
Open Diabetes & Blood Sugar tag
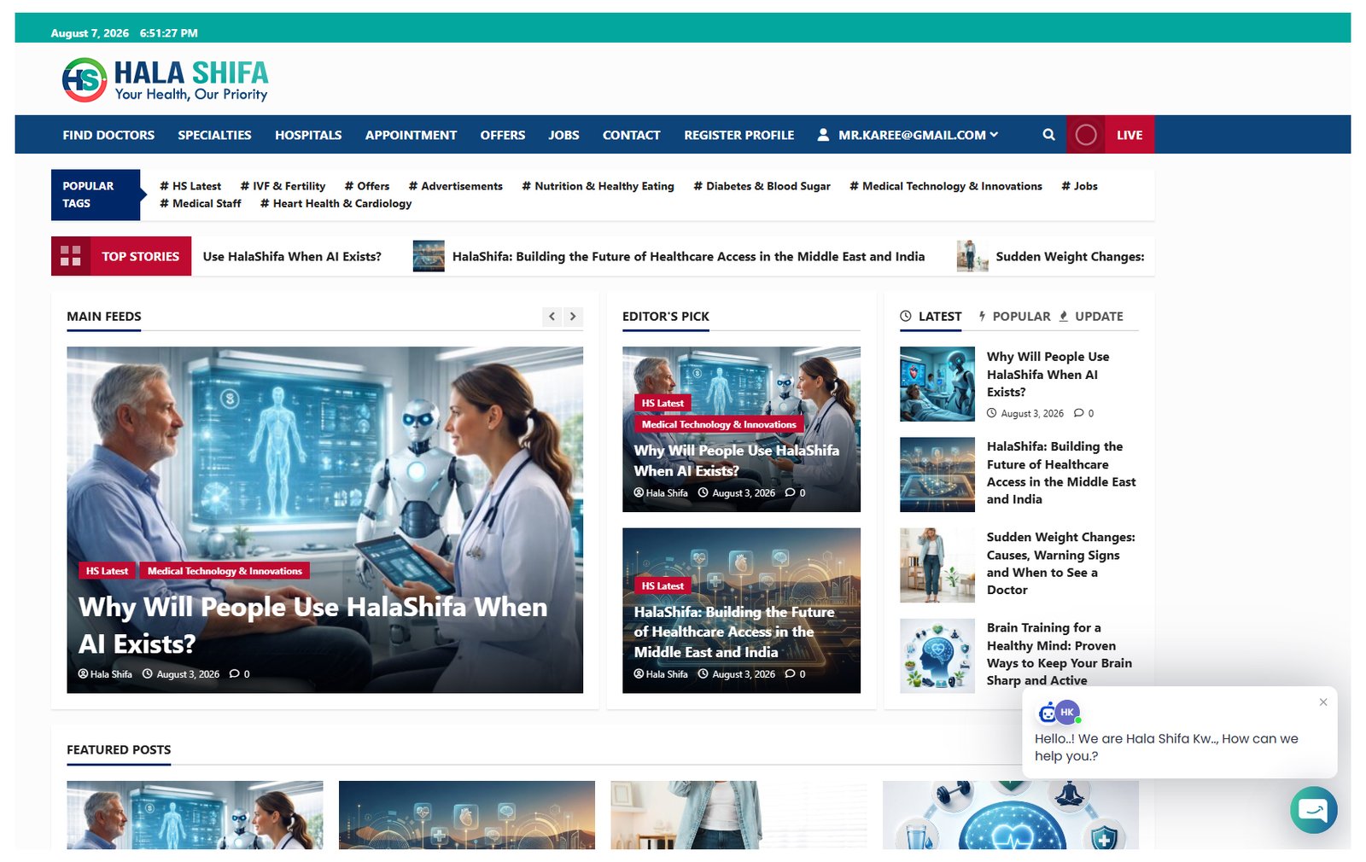point(762,186)
